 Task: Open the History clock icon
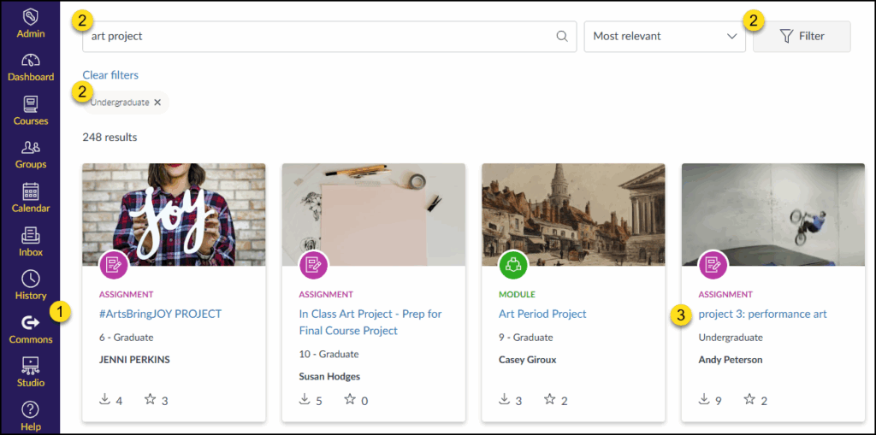(x=30, y=278)
